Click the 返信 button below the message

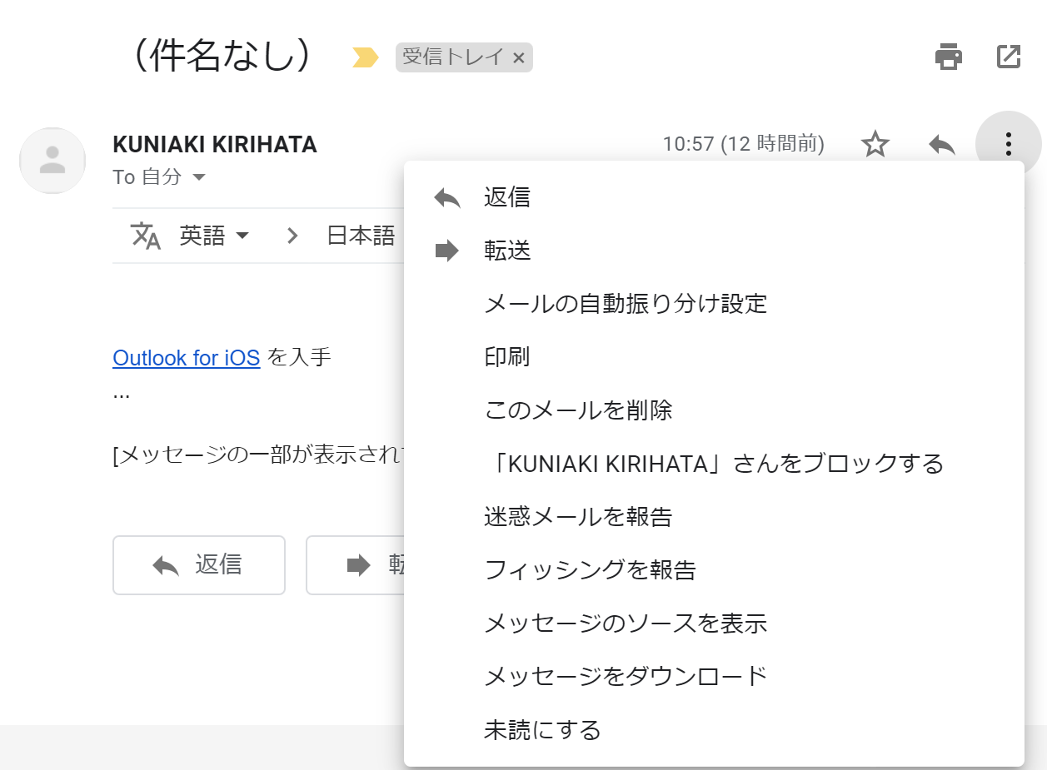click(199, 565)
